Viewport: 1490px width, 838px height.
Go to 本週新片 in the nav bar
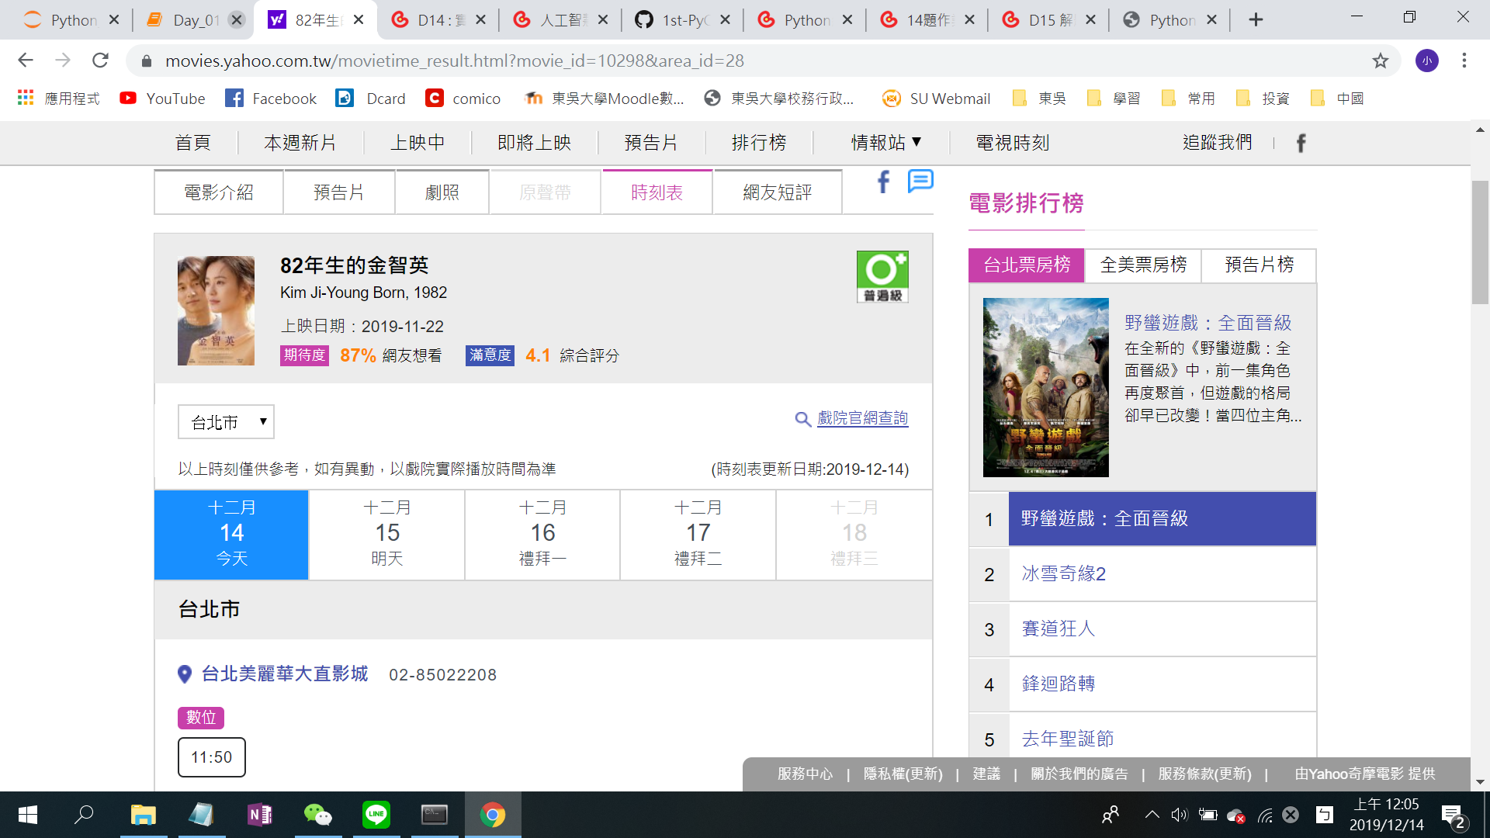point(300,143)
